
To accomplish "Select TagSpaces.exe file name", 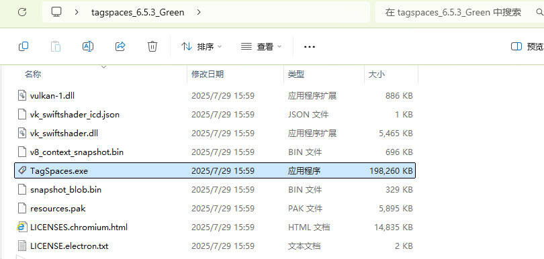I will click(59, 171).
